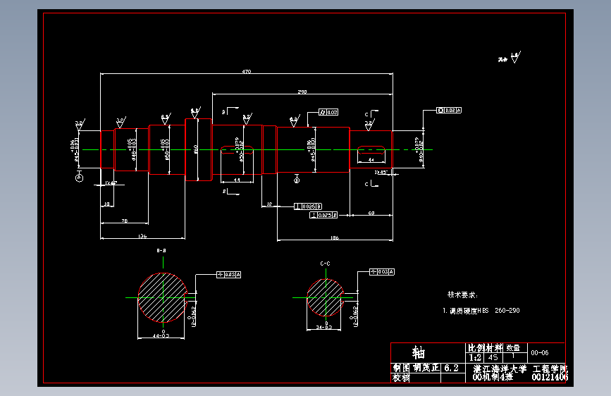Select the 比例 header cell
The image size is (611, 396).
476,347
